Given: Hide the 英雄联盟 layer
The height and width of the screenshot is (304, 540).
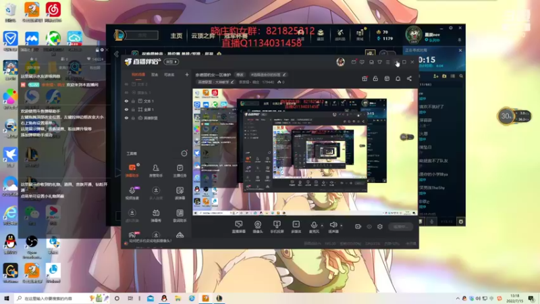Looking at the screenshot, I should point(126,118).
